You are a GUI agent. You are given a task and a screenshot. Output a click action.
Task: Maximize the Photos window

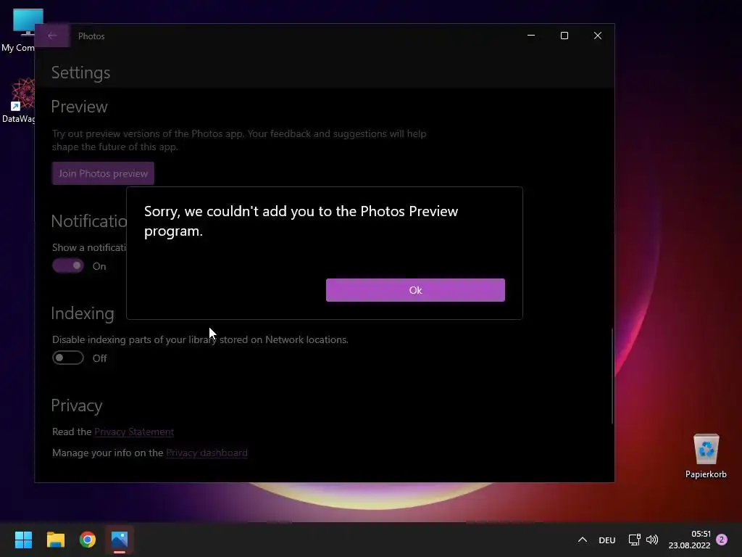pyautogui.click(x=564, y=36)
